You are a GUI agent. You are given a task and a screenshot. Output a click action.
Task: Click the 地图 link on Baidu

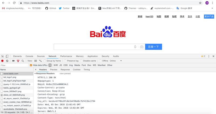(159, 16)
